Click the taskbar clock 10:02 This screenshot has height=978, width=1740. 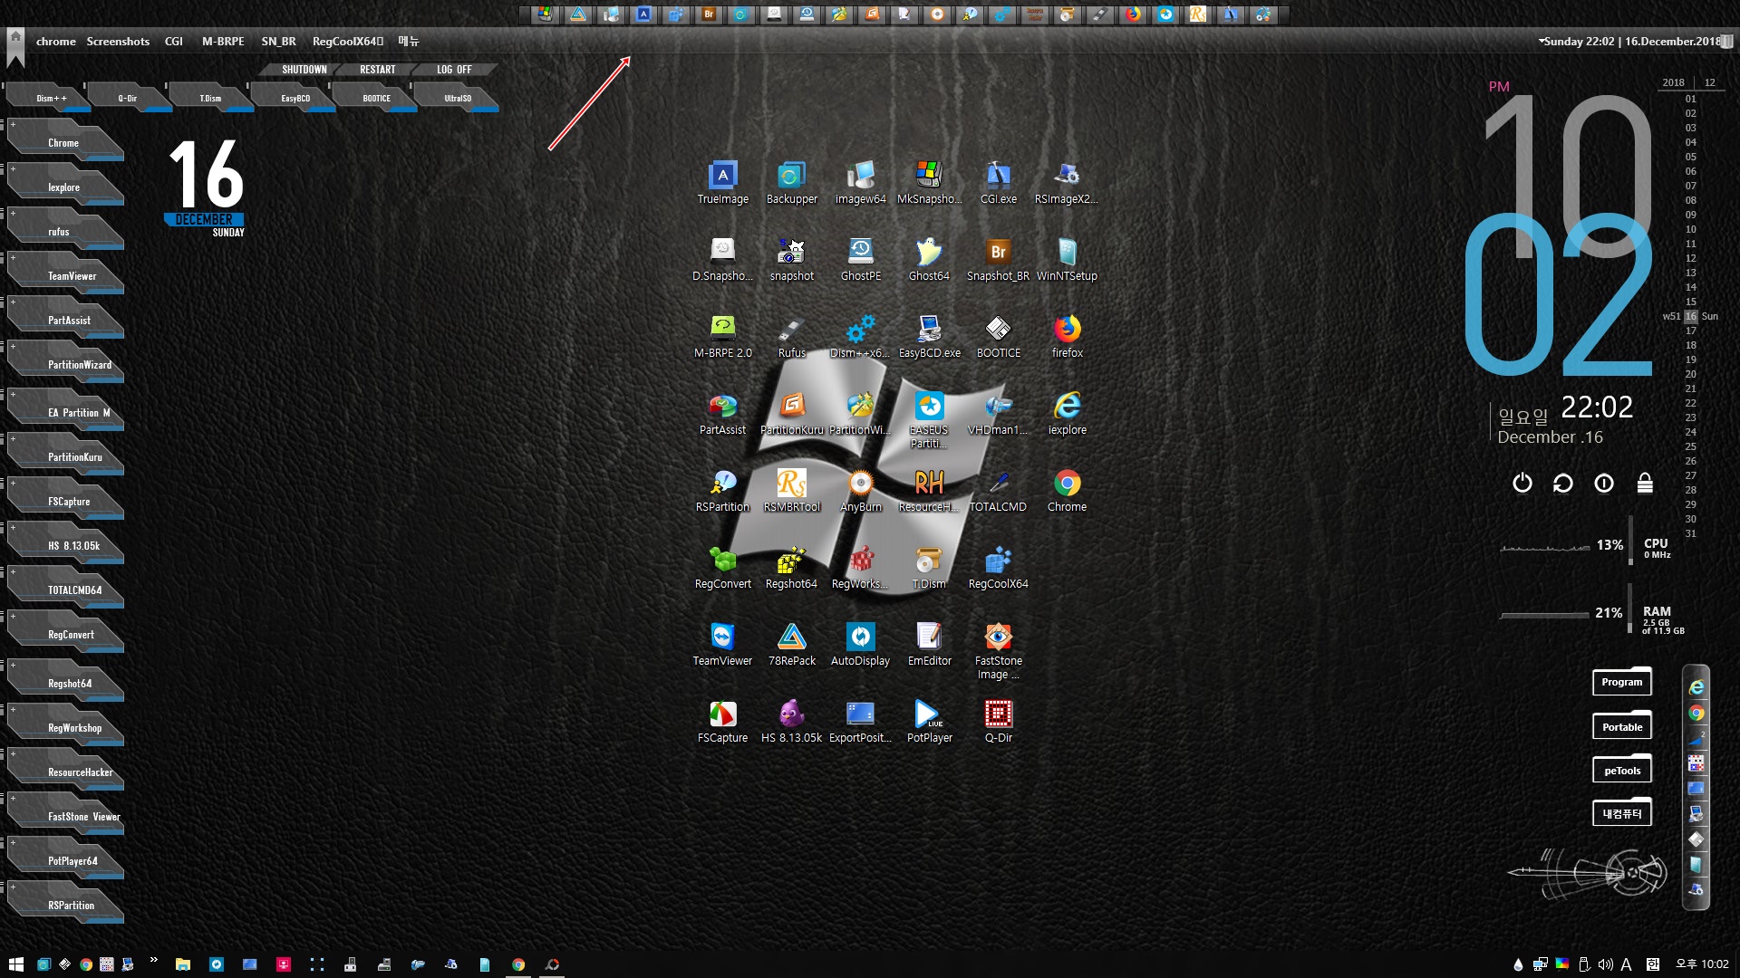1702,964
